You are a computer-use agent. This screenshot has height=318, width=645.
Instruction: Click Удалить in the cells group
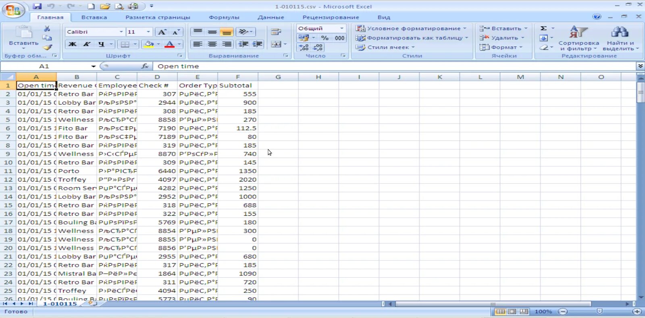tap(501, 38)
